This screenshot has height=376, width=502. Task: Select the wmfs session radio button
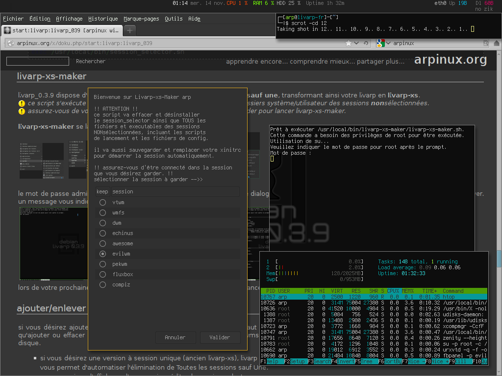[102, 212]
